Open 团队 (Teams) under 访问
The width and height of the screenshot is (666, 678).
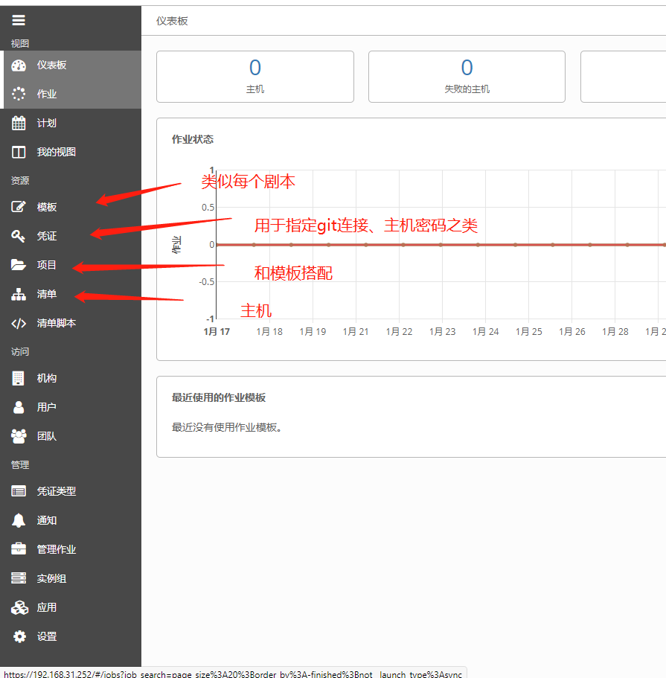coord(18,436)
